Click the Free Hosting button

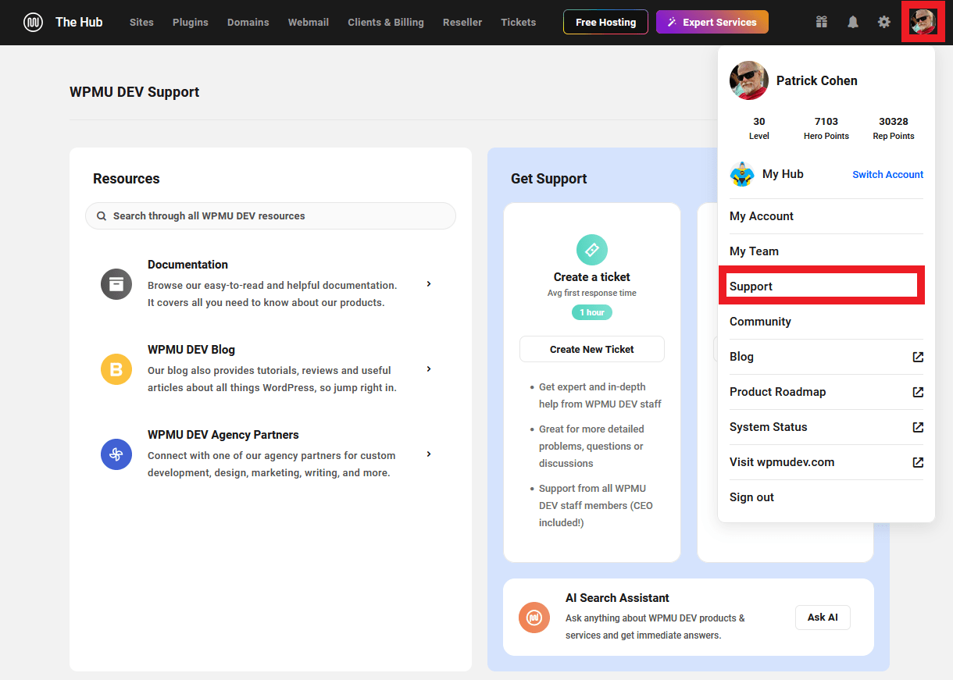pyautogui.click(x=605, y=22)
